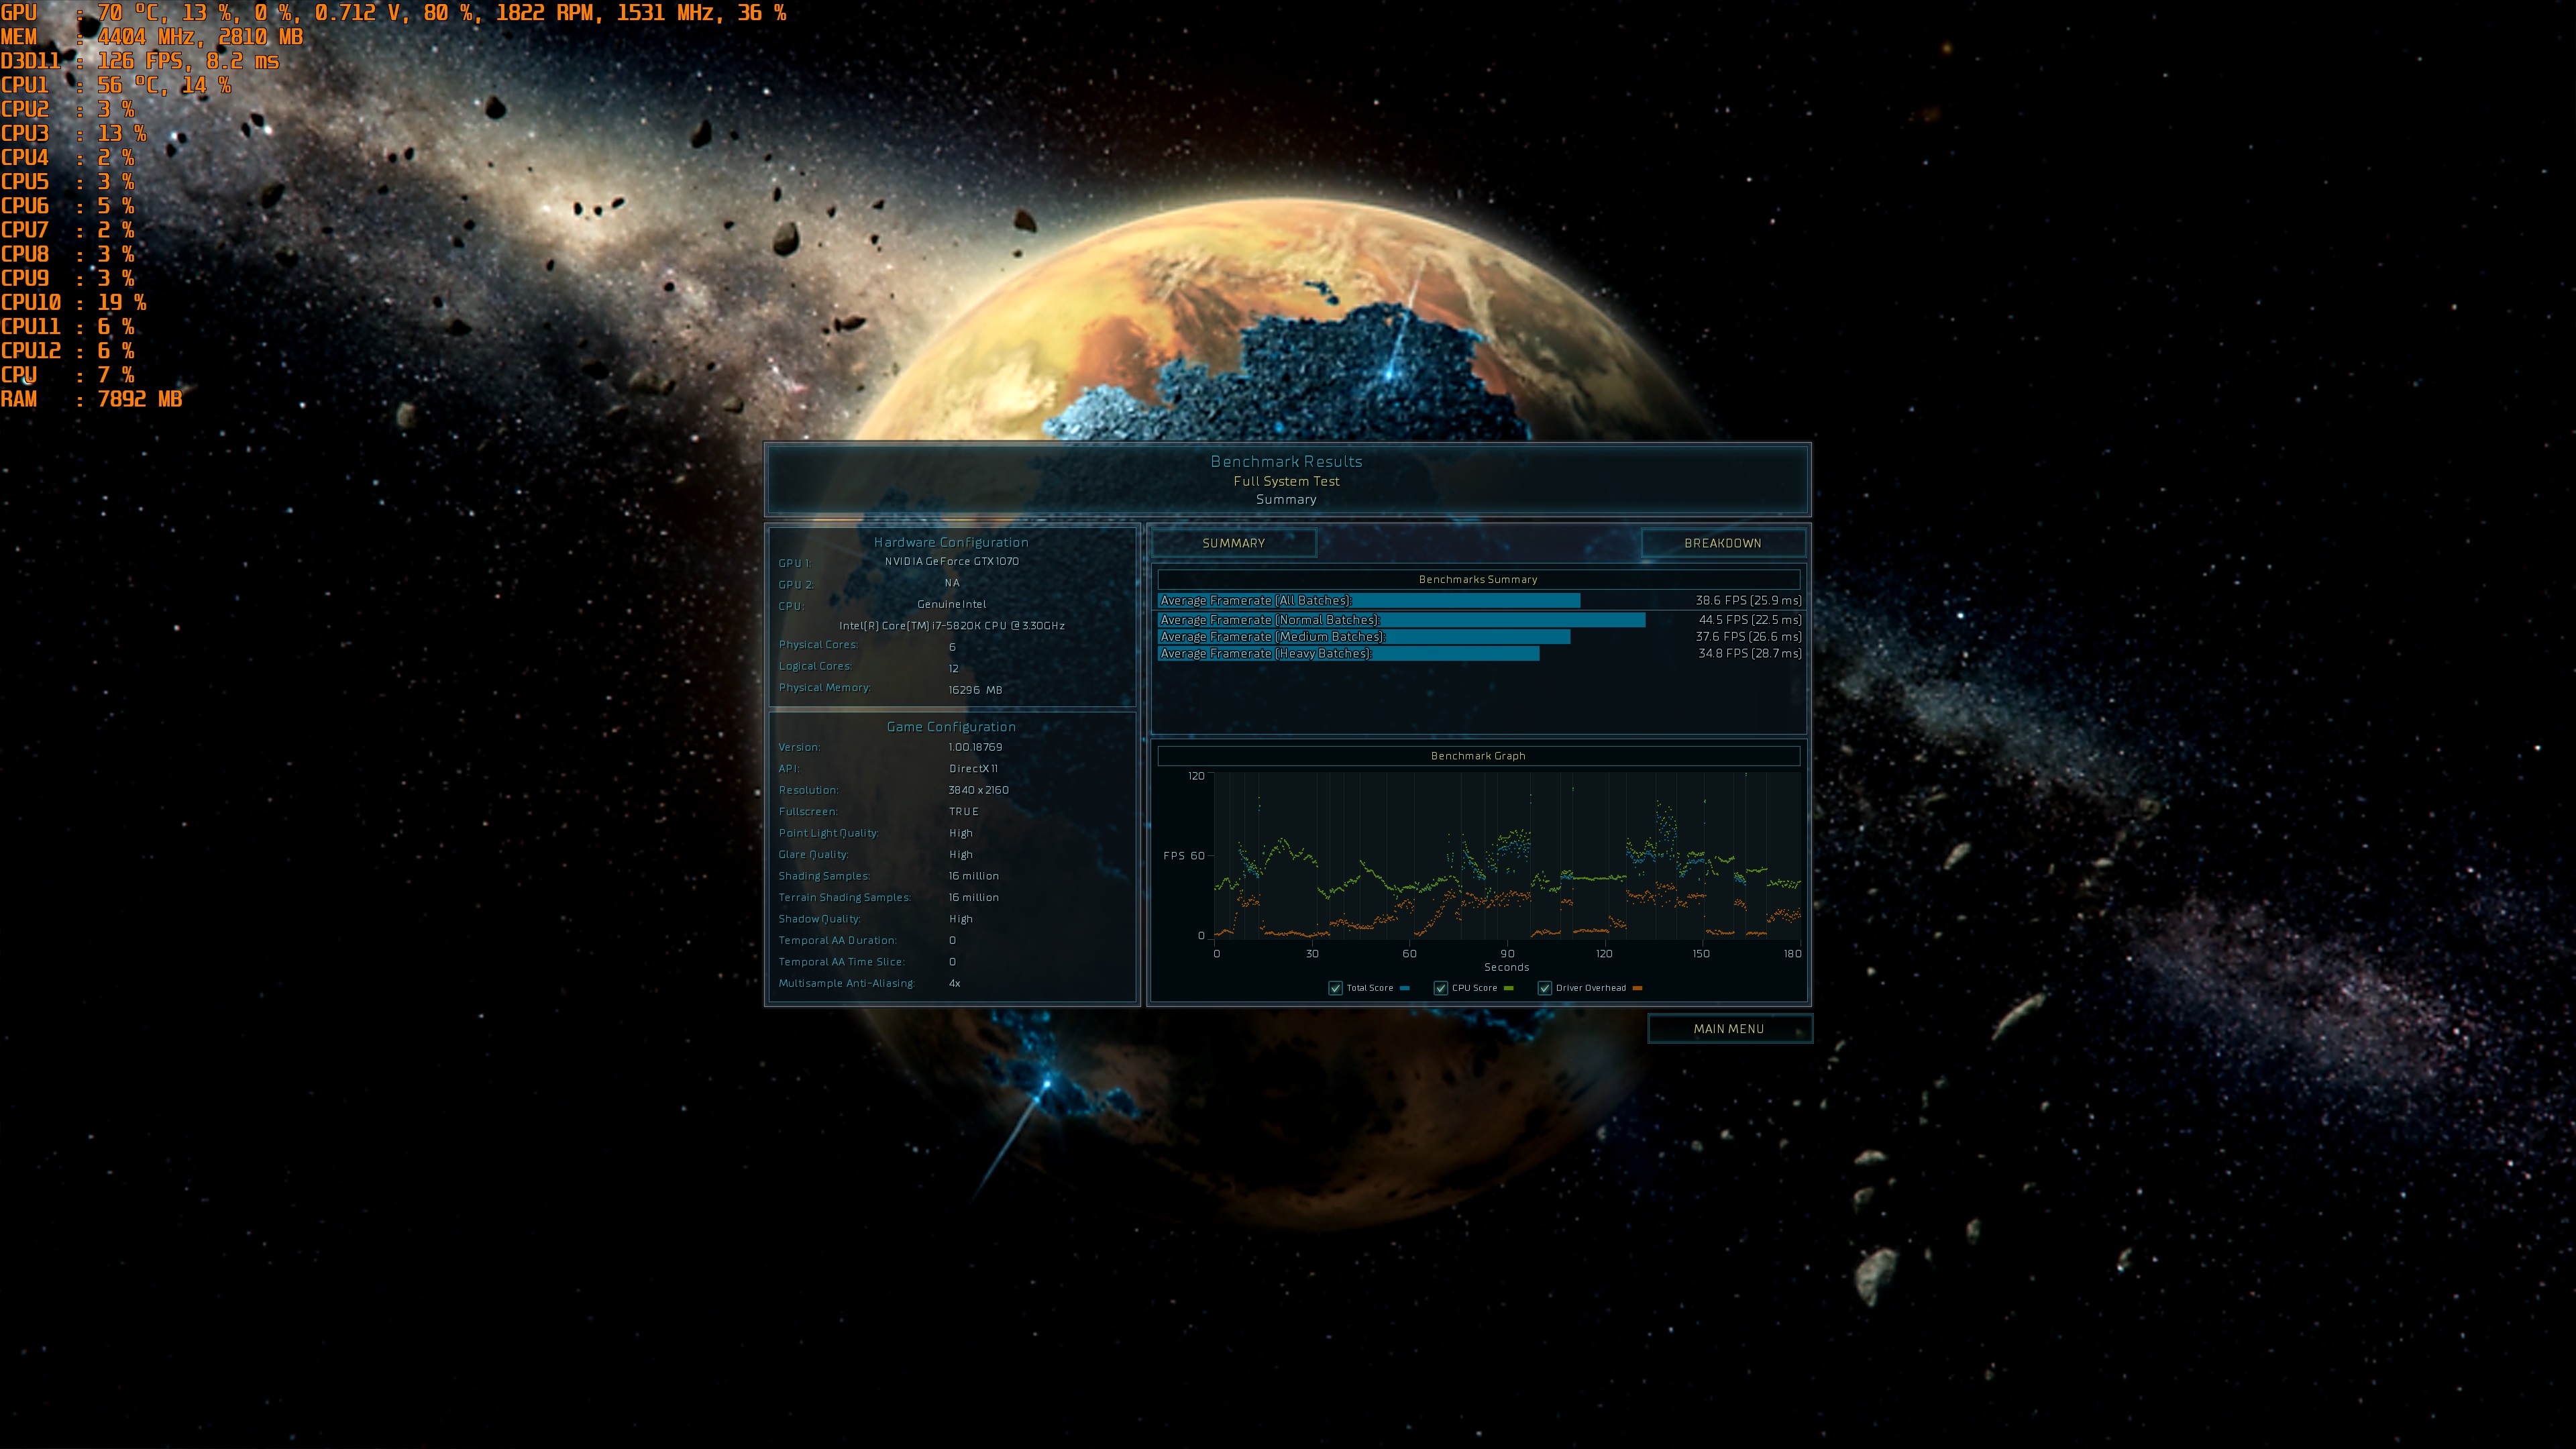Click the Physical Memory '16296 MB' value

[x=975, y=690]
